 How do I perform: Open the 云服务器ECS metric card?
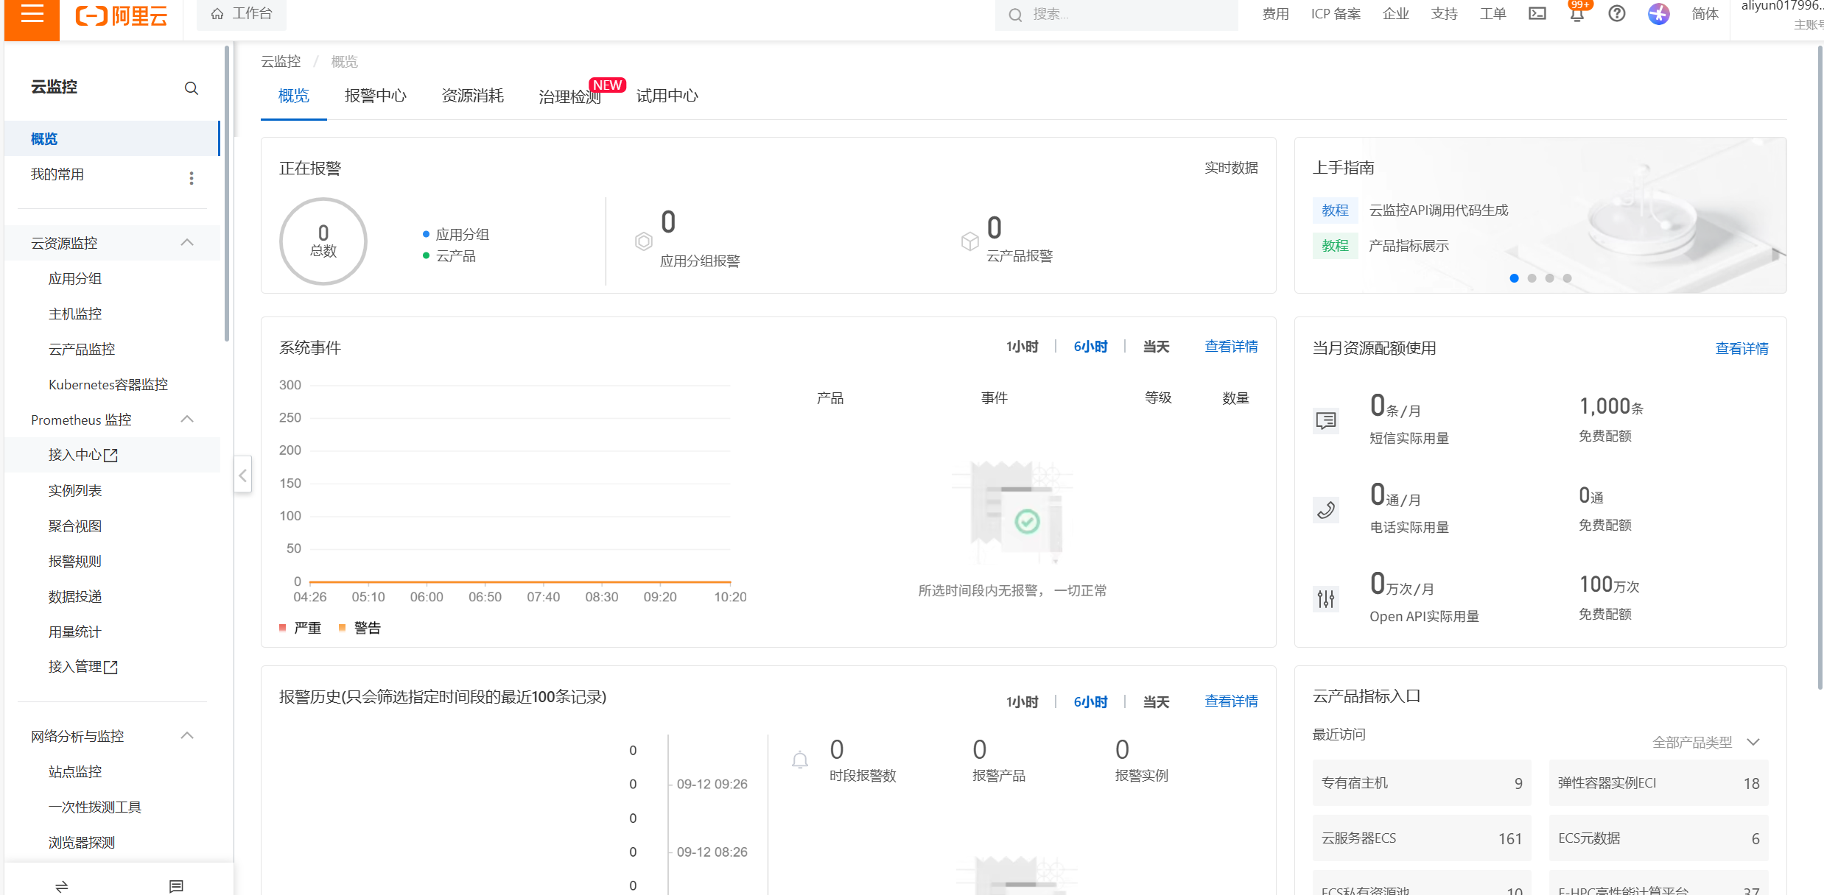pyautogui.click(x=1421, y=838)
